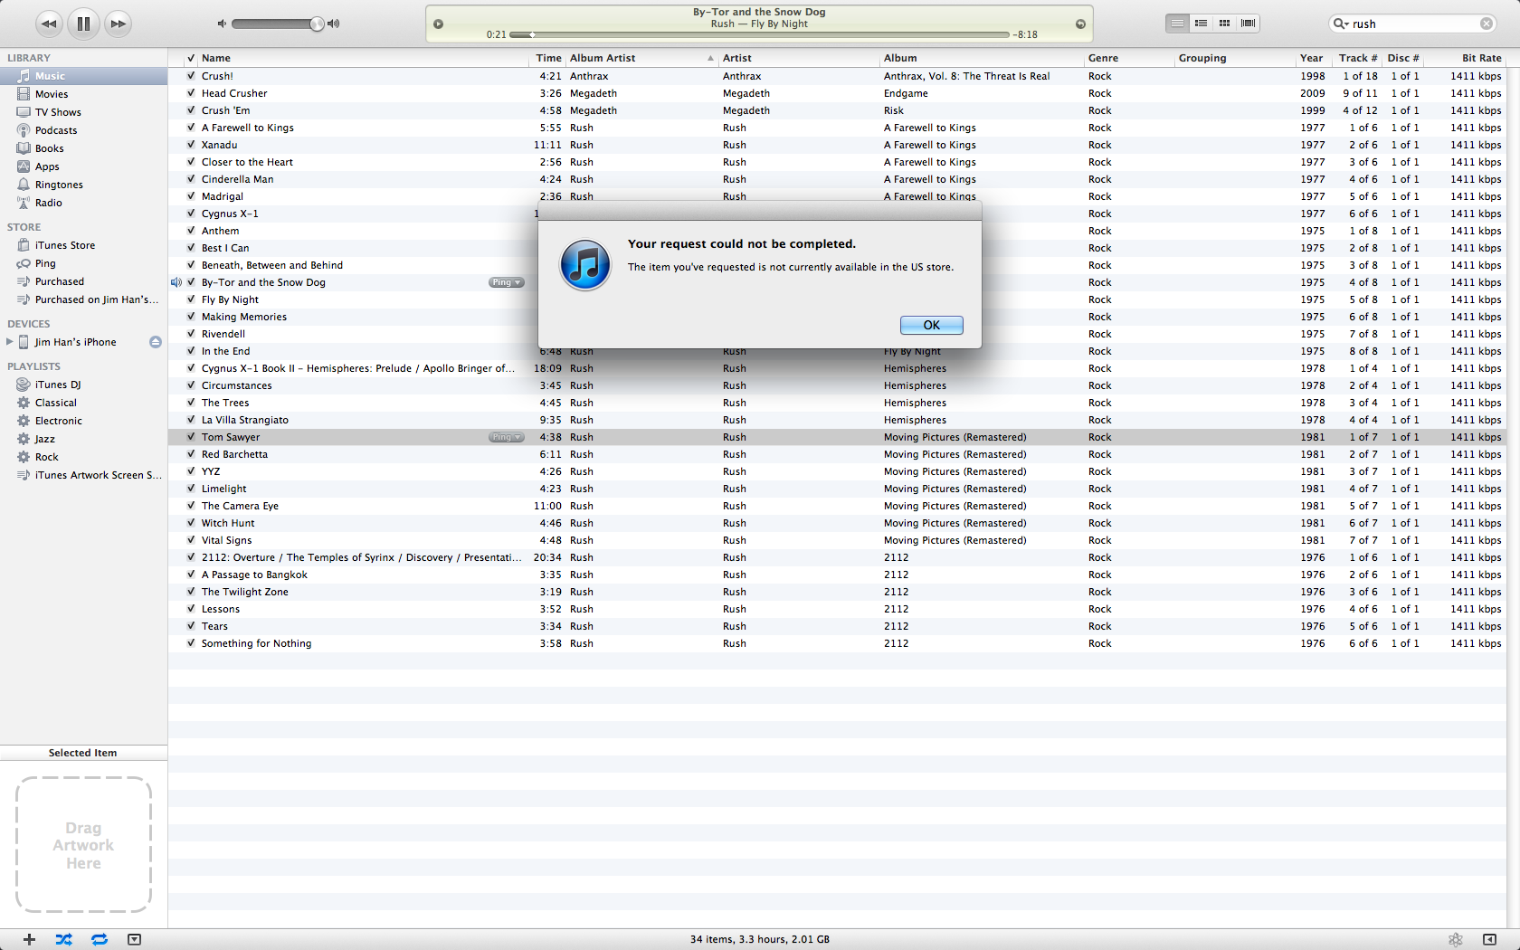Open the Ping dropdown on By-Tor and the Snow Dog
Screen dimensions: 1520x950
tap(506, 282)
